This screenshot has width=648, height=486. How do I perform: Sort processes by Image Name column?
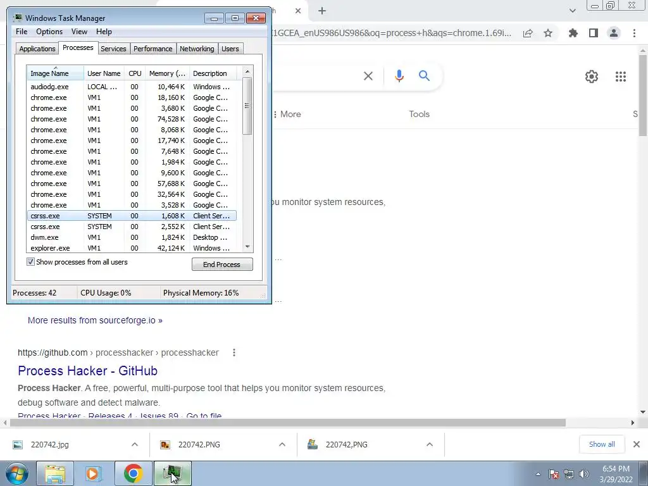pyautogui.click(x=56, y=73)
